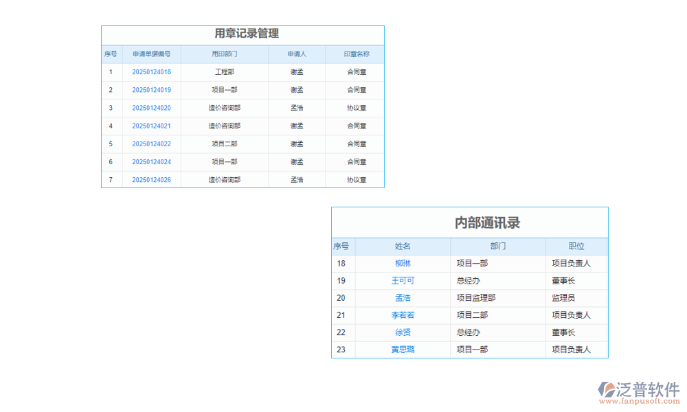Open contact 柳琳 in the directory
687x412 pixels.
point(403,263)
